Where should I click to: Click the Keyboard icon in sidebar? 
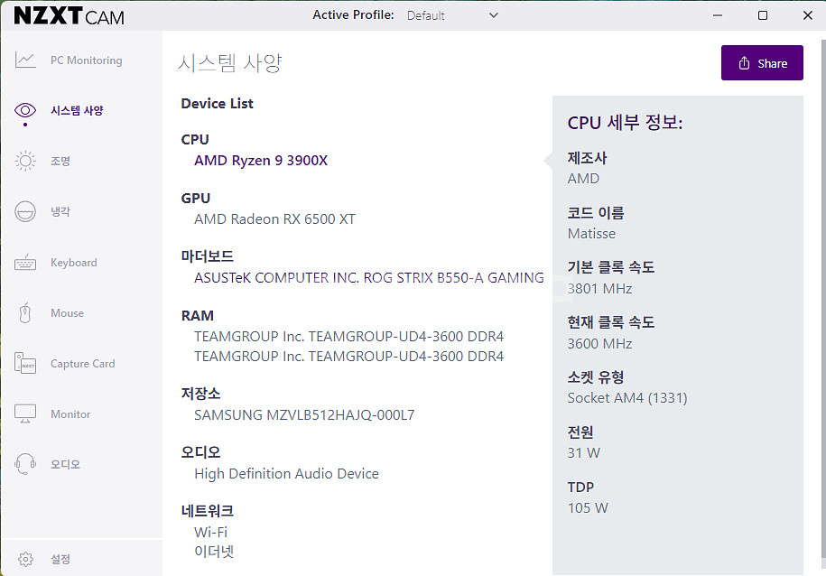coord(25,262)
